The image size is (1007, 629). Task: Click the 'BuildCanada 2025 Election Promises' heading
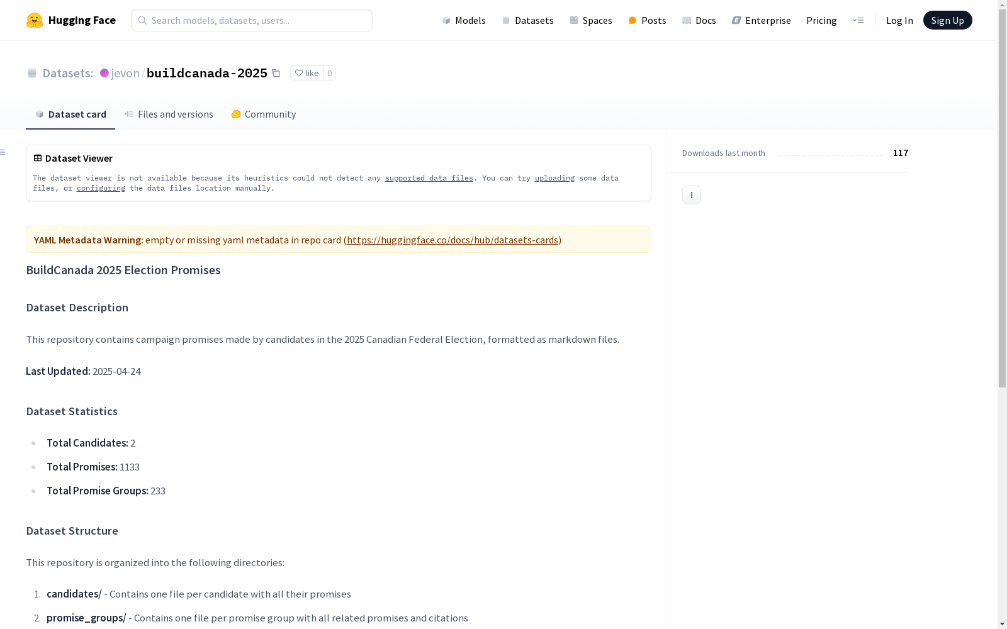point(123,270)
